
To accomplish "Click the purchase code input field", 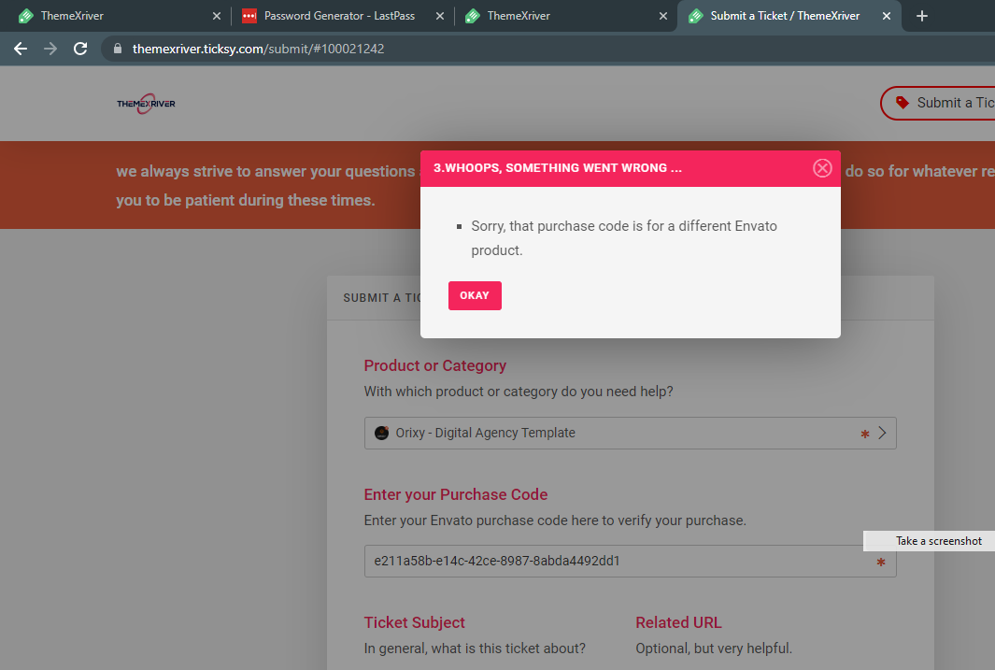I will pos(630,561).
